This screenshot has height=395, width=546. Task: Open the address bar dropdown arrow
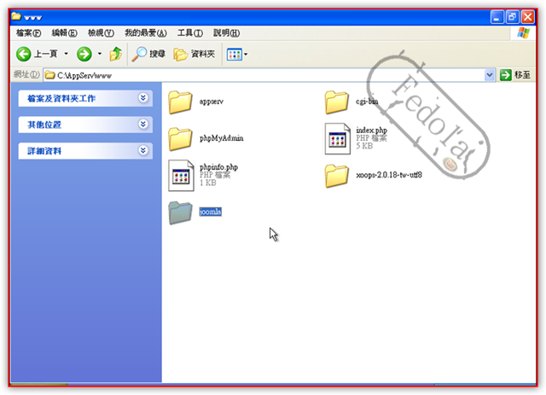pos(490,75)
